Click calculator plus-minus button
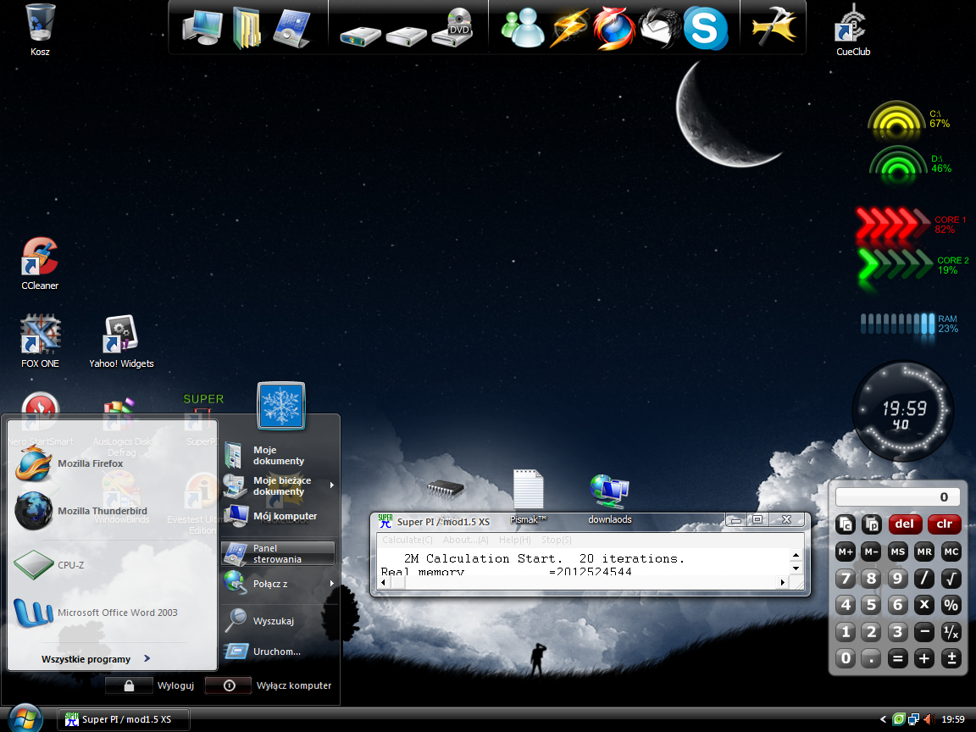 tap(951, 658)
